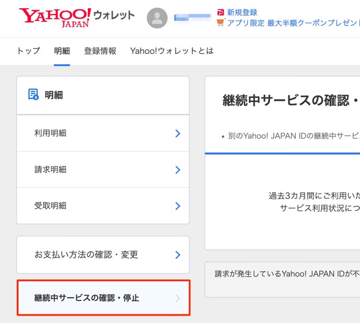The image size is (360, 323).
Task: Click the chevron beside 請求明細
Action: click(x=178, y=170)
